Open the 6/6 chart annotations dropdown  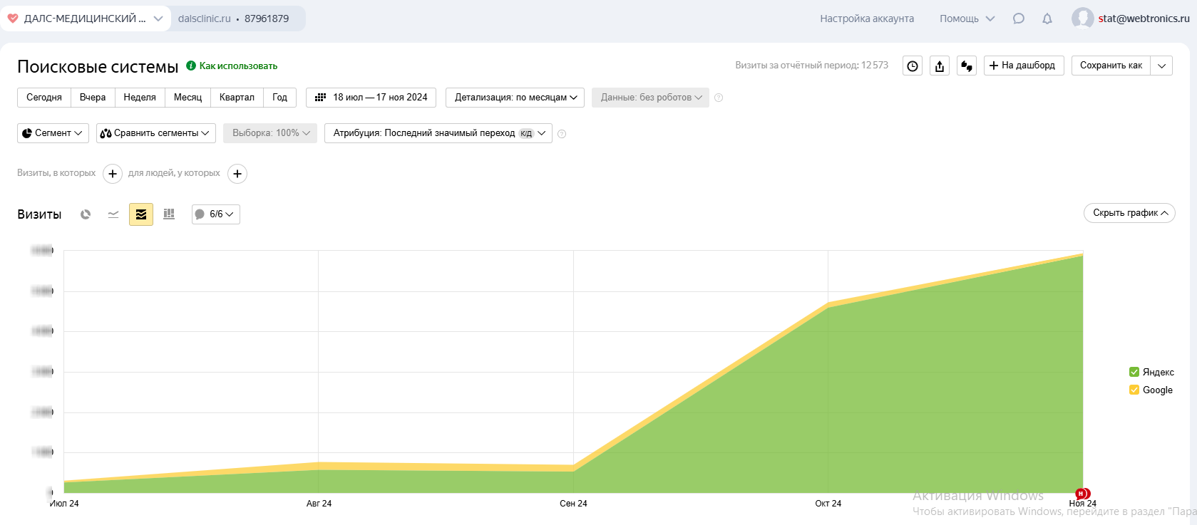point(216,214)
